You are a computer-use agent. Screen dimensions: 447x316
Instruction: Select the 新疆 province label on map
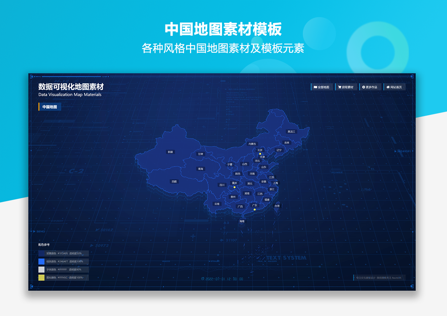click(x=170, y=152)
